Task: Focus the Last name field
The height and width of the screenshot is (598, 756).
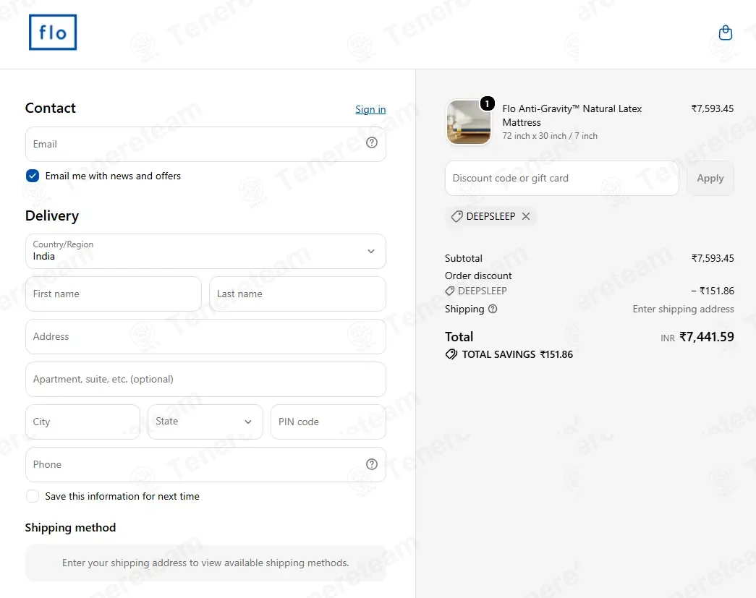Action: [x=297, y=294]
